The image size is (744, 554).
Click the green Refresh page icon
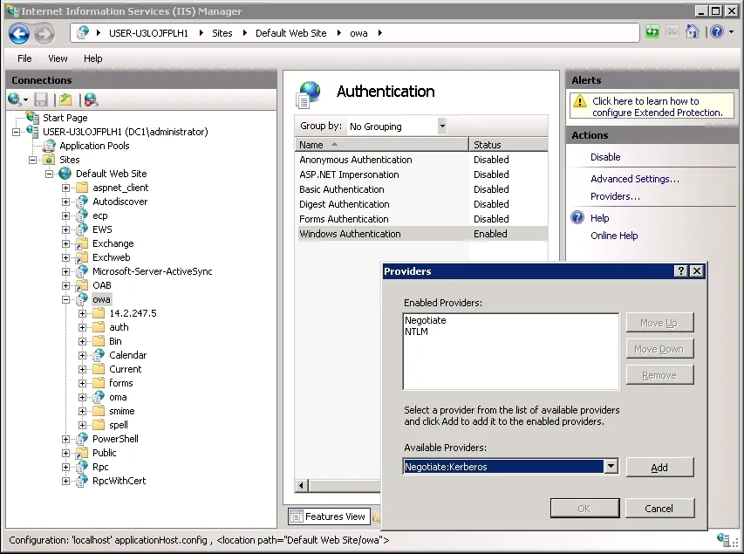[x=652, y=32]
